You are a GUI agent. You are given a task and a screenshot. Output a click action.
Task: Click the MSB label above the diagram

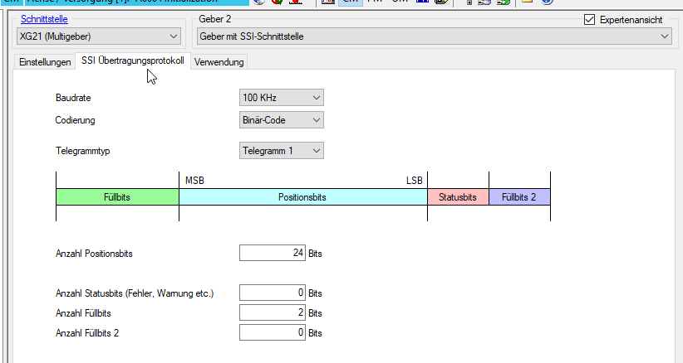coord(194,180)
